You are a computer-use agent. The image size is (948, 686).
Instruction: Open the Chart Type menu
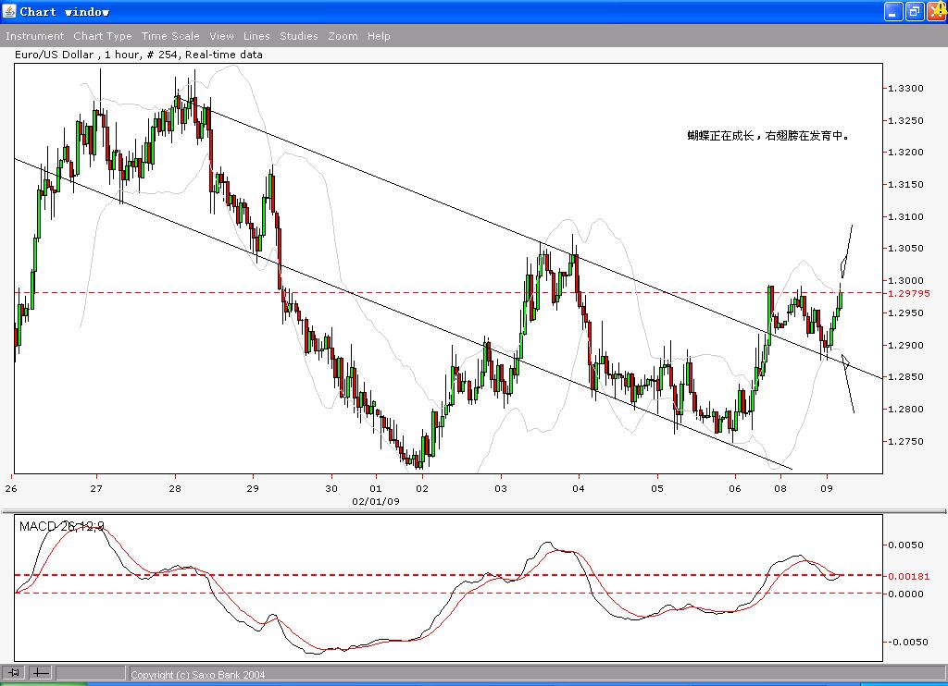(x=103, y=36)
